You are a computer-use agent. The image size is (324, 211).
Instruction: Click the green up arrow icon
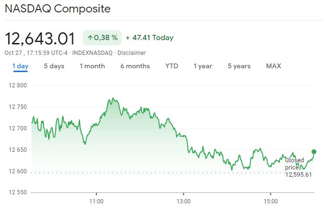pyautogui.click(x=89, y=38)
